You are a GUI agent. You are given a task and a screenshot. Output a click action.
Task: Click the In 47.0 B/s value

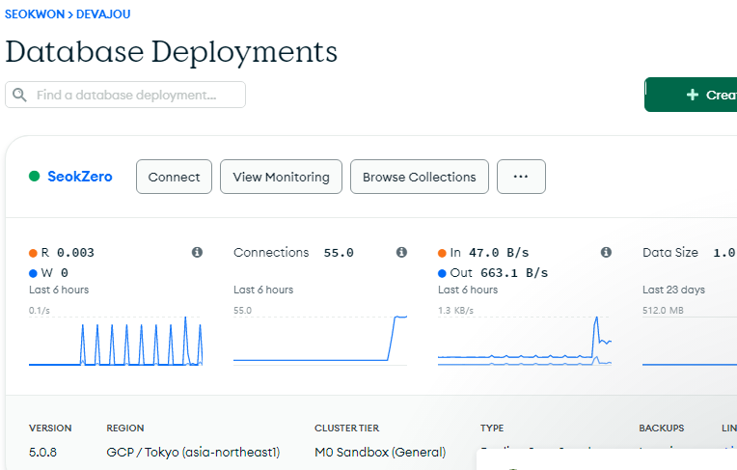tap(499, 253)
